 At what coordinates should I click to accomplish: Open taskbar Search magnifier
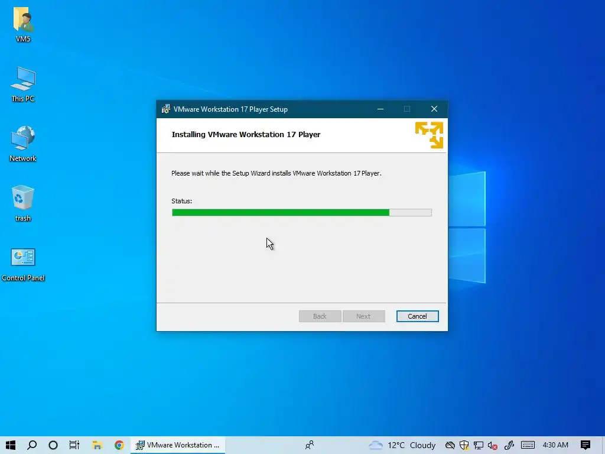(32, 445)
